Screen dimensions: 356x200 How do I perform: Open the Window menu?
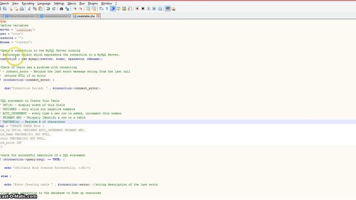pos(106,4)
